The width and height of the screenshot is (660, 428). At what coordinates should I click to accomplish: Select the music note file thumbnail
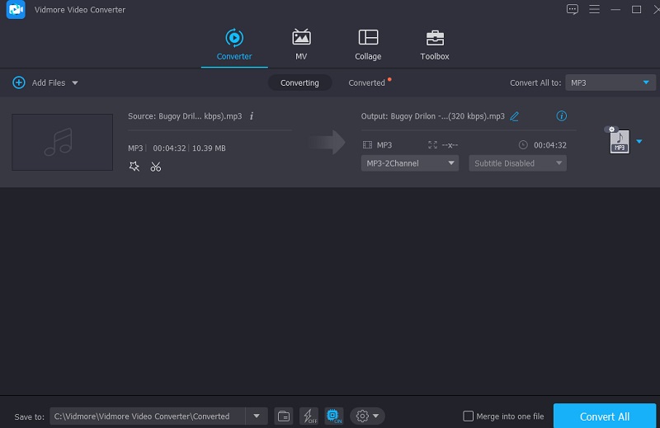[x=62, y=142]
